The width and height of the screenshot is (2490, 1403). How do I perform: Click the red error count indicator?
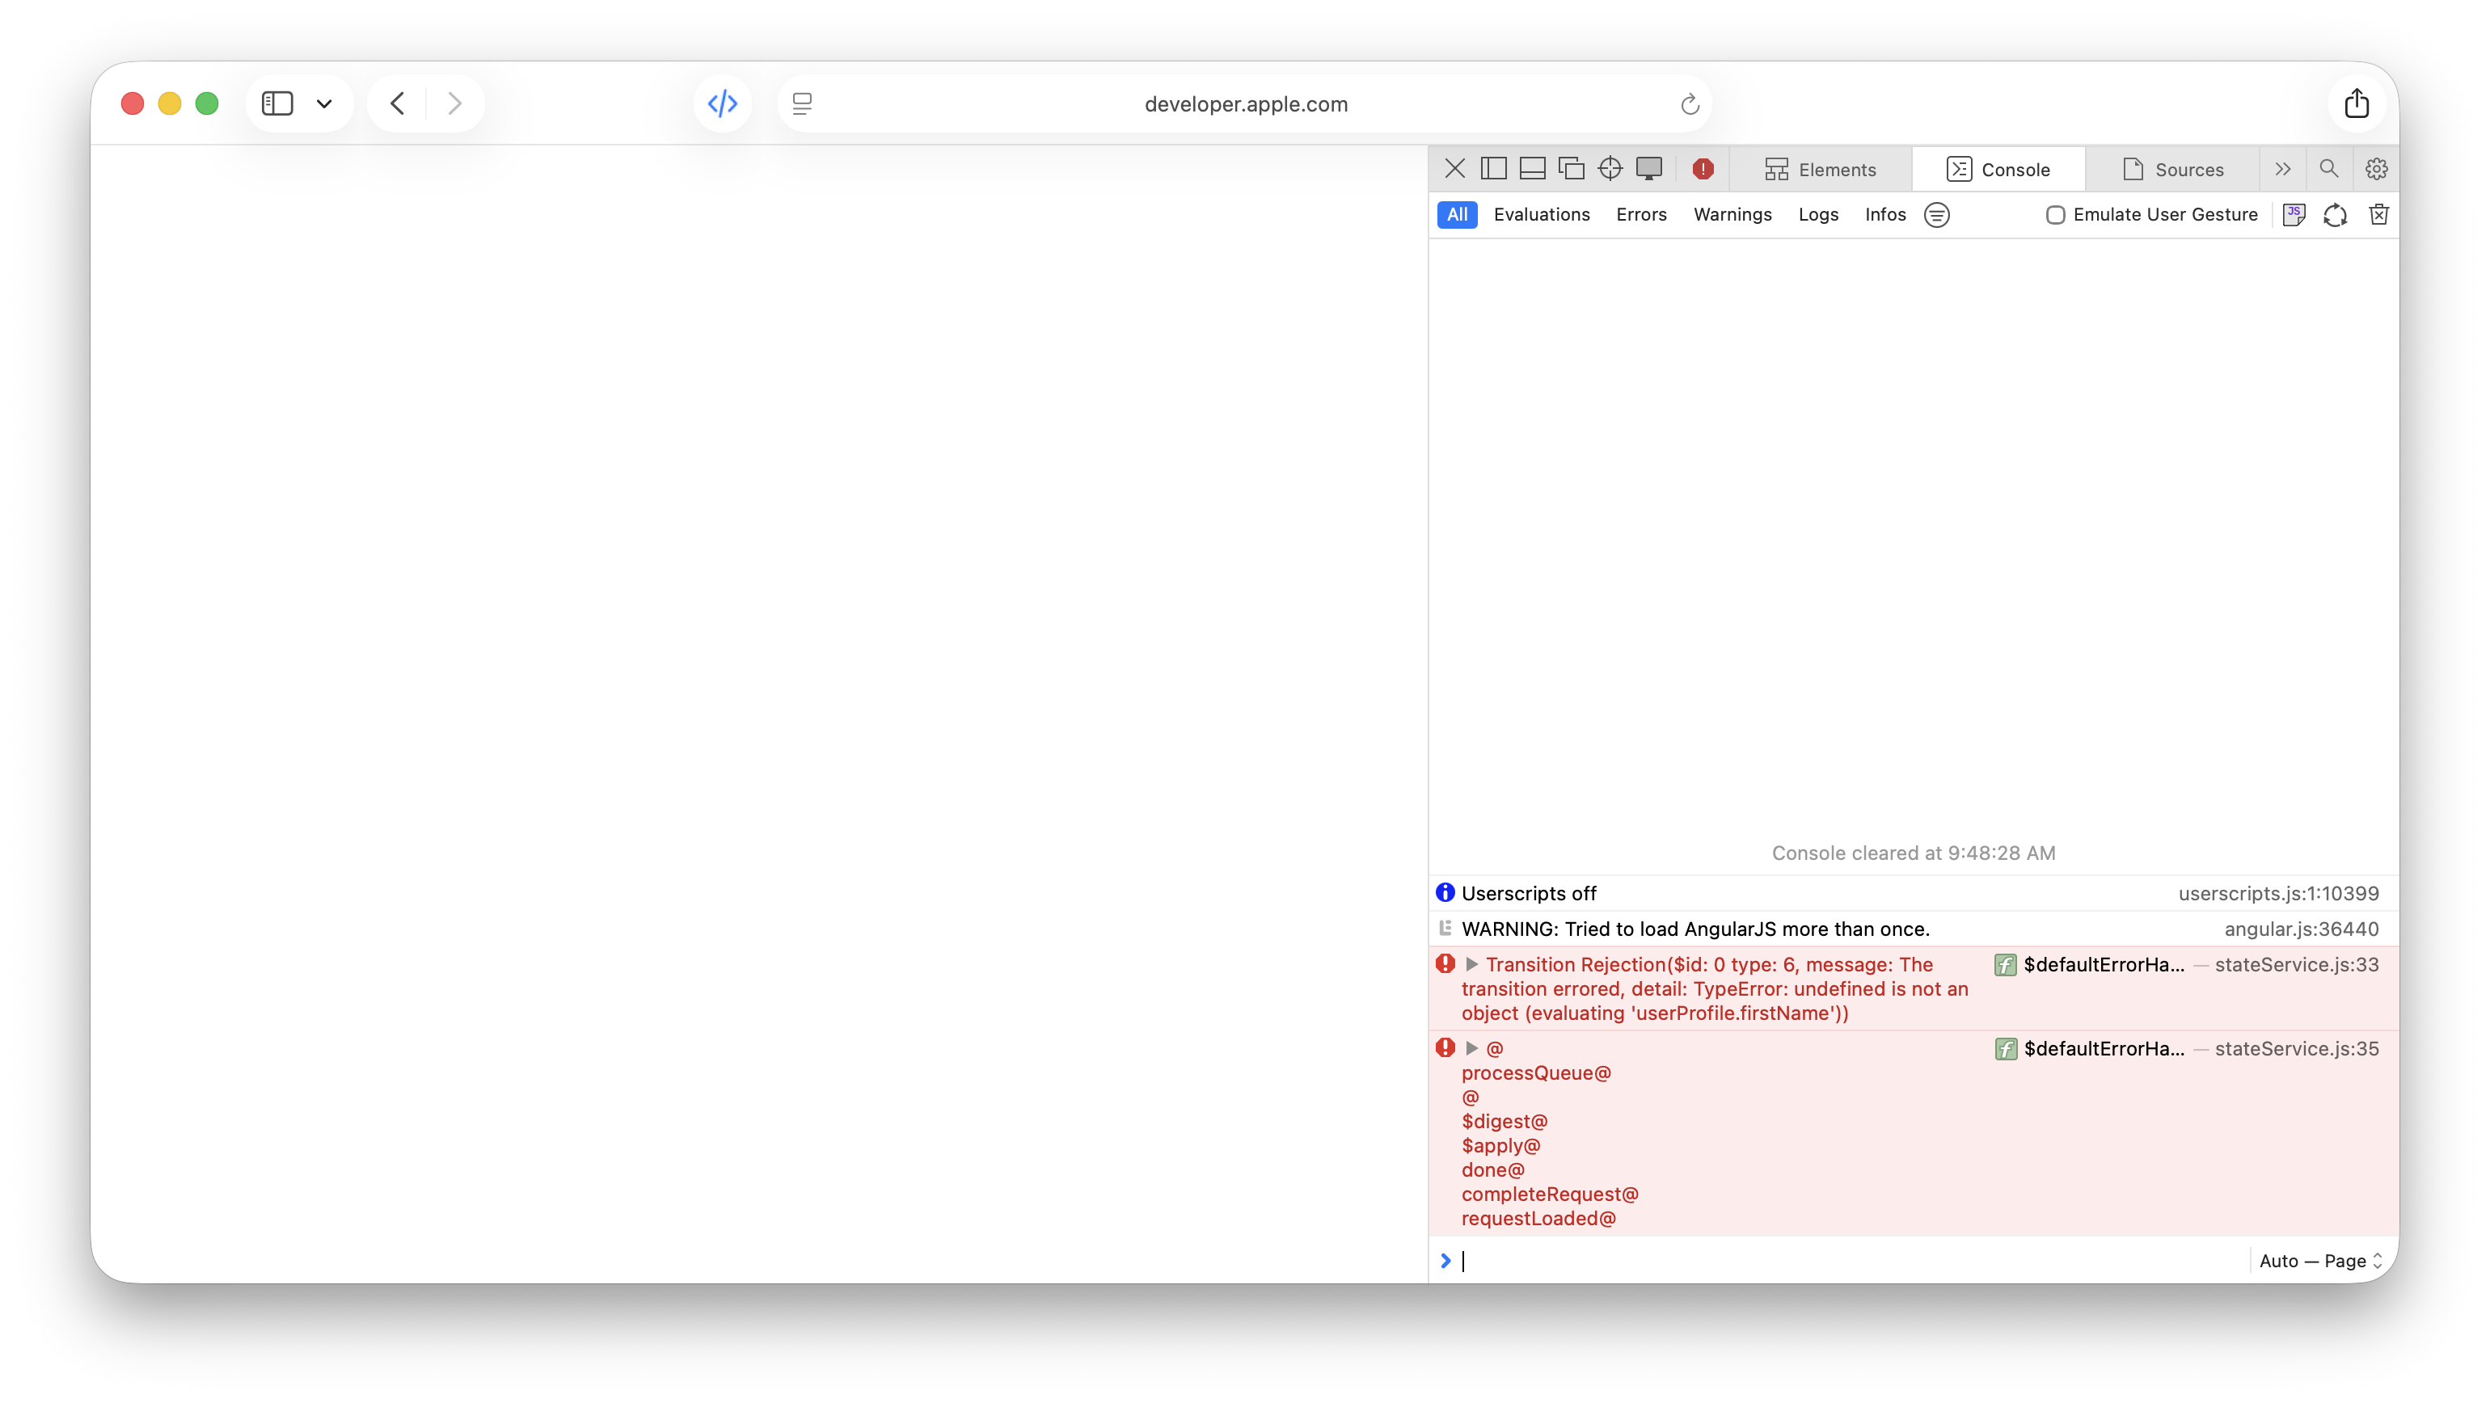[1703, 169]
